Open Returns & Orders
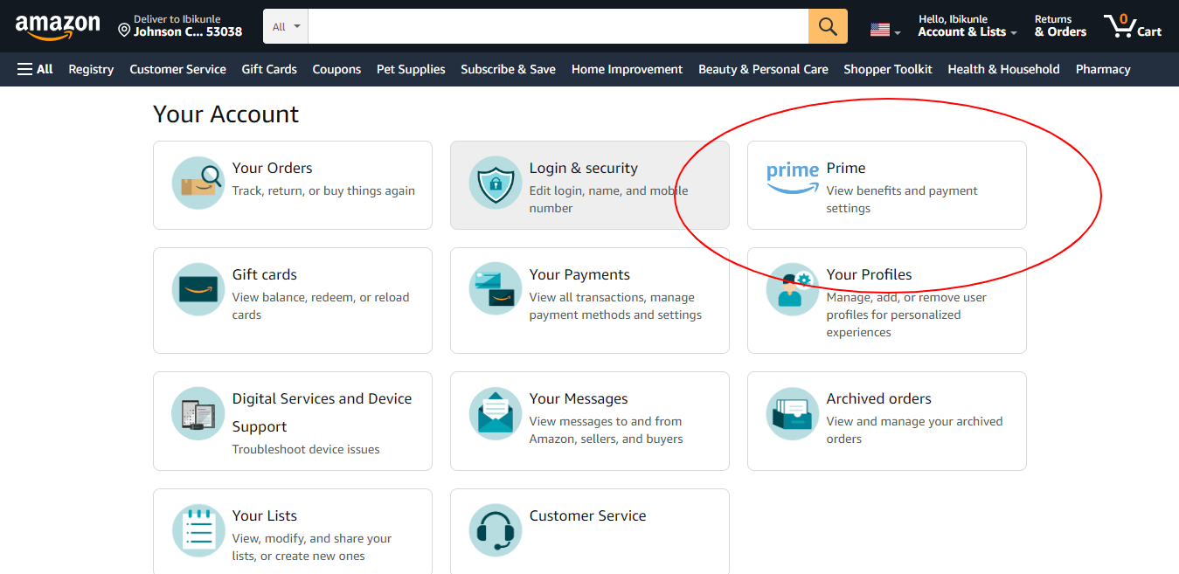Screen dimensions: 1179x574 (x=1060, y=26)
